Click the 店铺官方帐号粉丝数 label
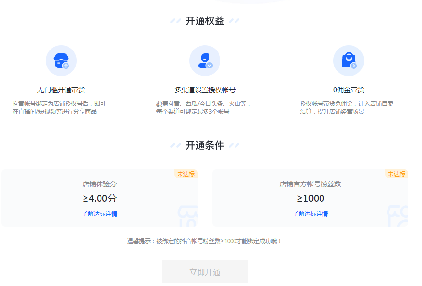The image size is (422, 286). 310,185
